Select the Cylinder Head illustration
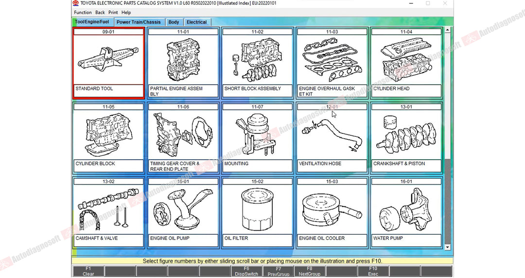The width and height of the screenshot is (525, 278). [x=406, y=60]
